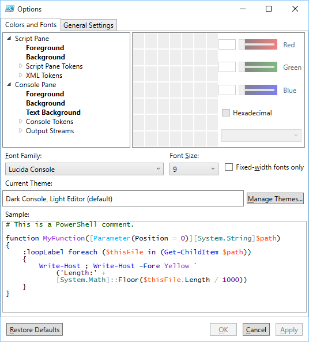Switch to the General Settings tab
The width and height of the screenshot is (309, 342).
[89, 25]
